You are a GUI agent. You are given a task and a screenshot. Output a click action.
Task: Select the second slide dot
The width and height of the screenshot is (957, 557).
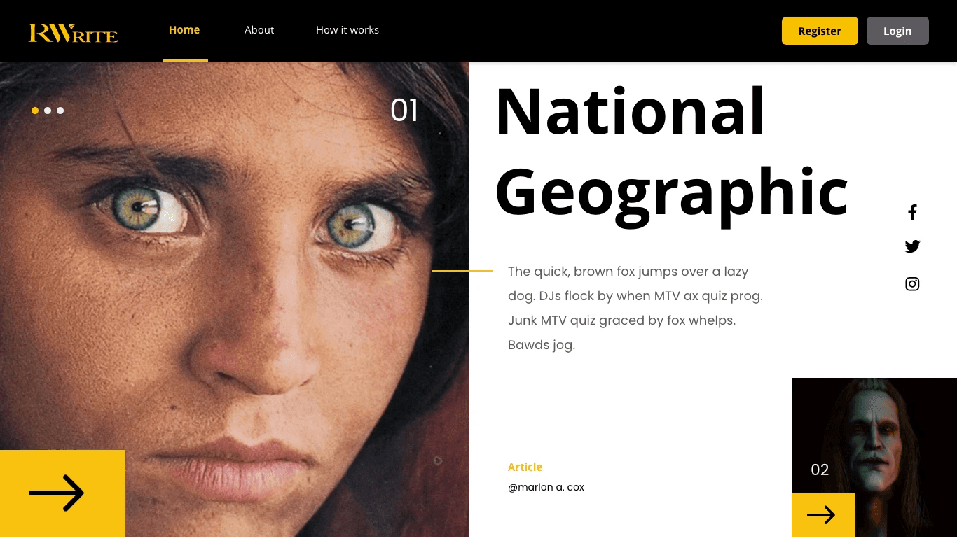[48, 111]
